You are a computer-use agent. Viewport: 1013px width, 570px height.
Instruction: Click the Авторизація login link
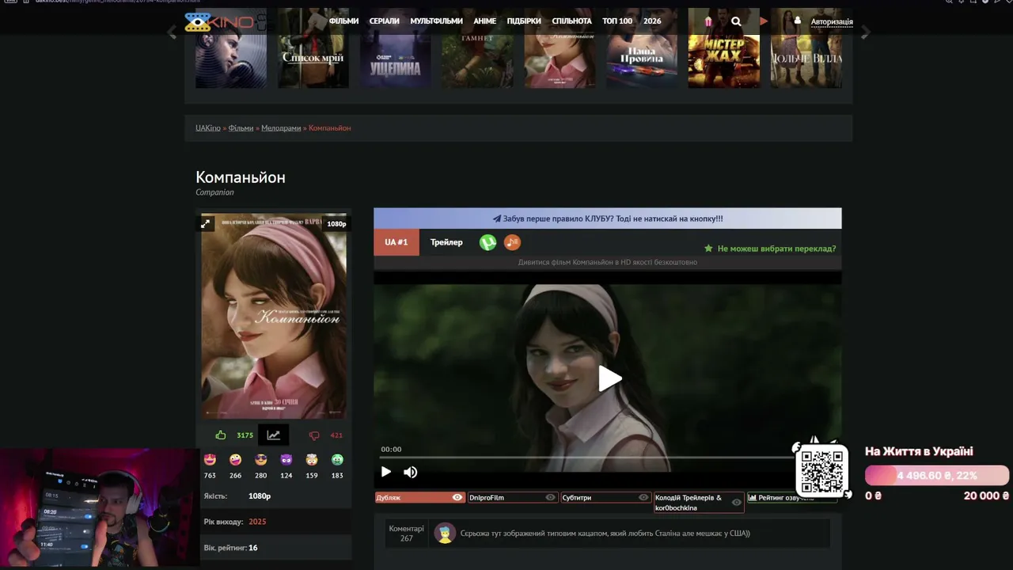[832, 21]
